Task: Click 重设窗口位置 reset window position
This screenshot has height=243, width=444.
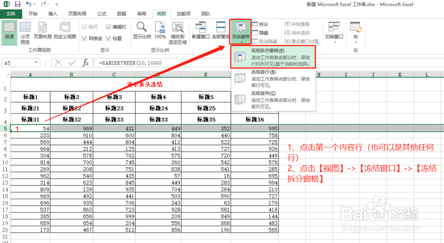Action: click(301, 41)
